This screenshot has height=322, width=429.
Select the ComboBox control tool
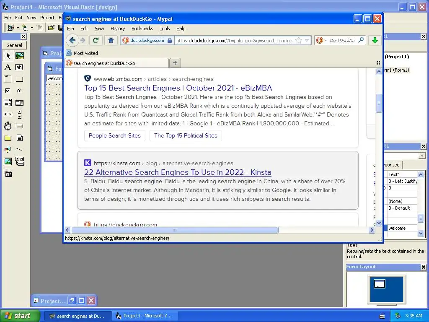click(x=8, y=103)
